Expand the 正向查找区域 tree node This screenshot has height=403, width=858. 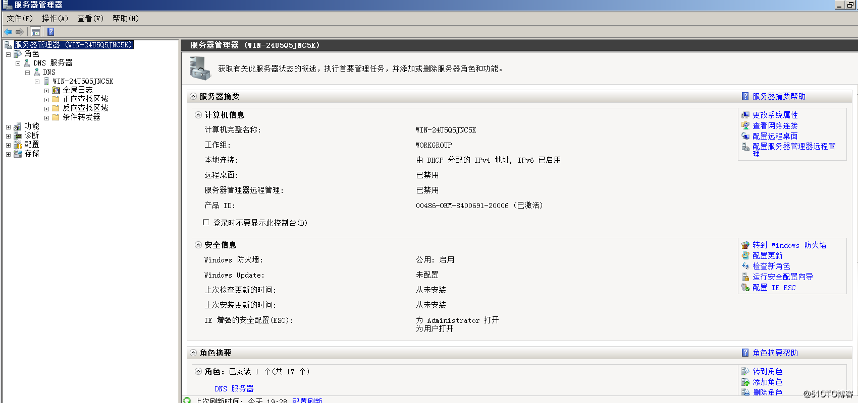coord(46,100)
